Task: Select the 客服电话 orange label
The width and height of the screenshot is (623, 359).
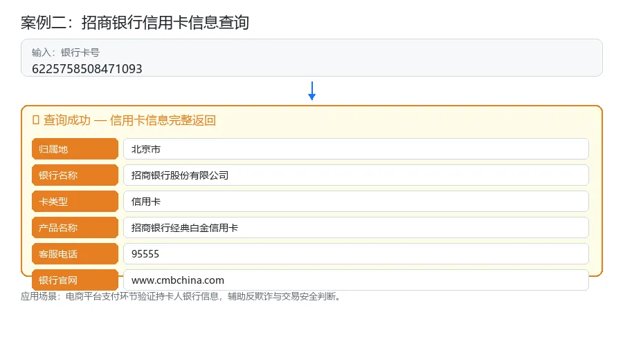Action: pyautogui.click(x=75, y=253)
